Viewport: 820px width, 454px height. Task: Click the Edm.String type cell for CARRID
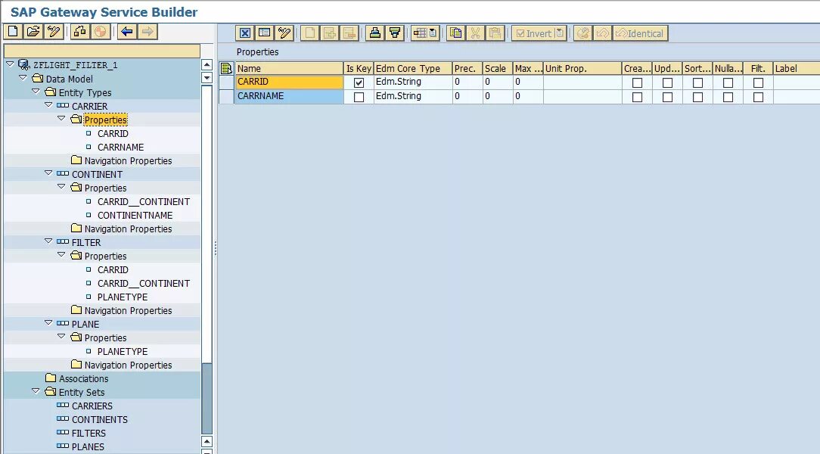pos(413,82)
